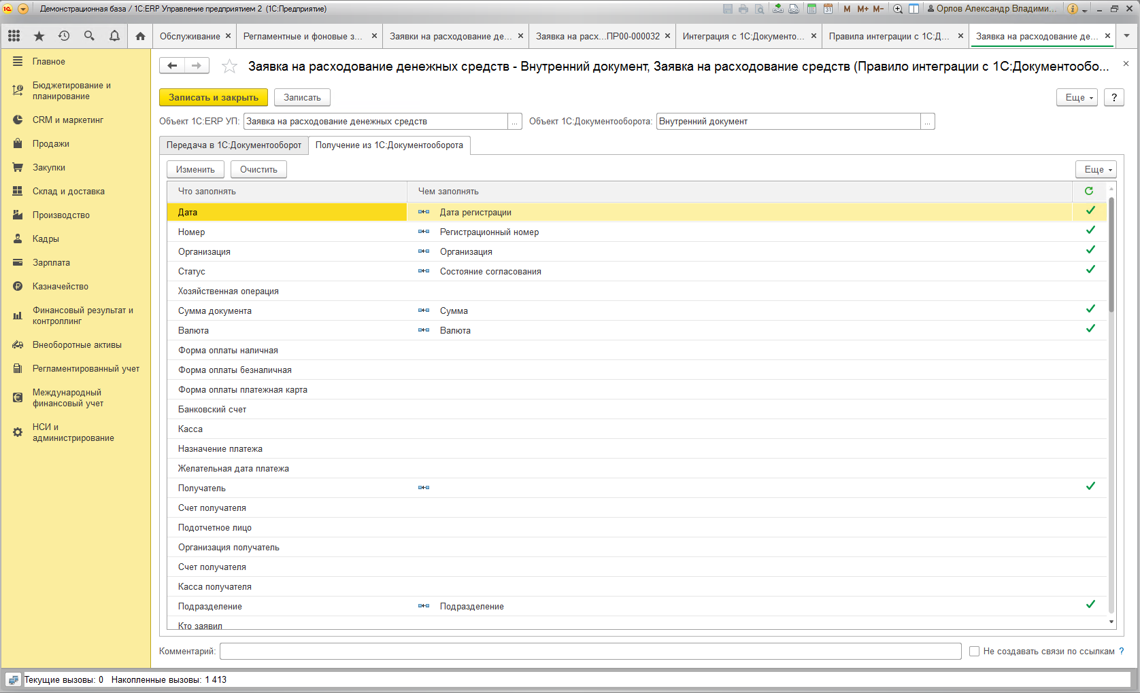1140x693 pixels.
Task: Toggle update checkmark in Дата row
Action: click(1090, 211)
